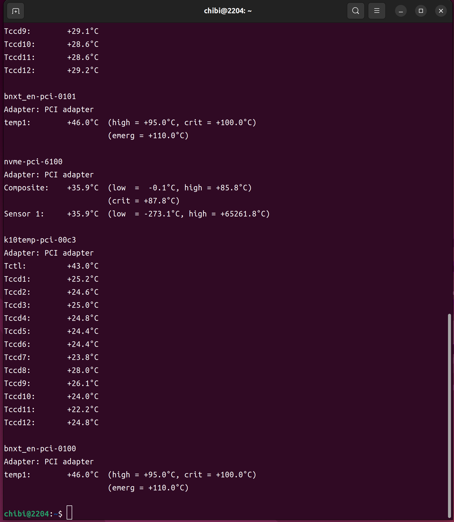Click the "bnxt_en-pci-0101" device heading

[40, 96]
